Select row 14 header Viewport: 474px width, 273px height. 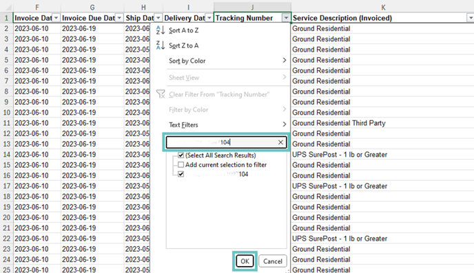pyautogui.click(x=6, y=155)
